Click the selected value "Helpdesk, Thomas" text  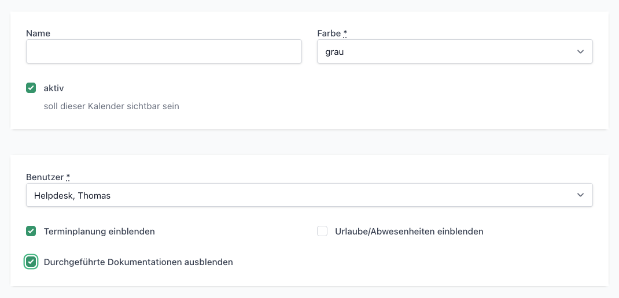pyautogui.click(x=72, y=196)
